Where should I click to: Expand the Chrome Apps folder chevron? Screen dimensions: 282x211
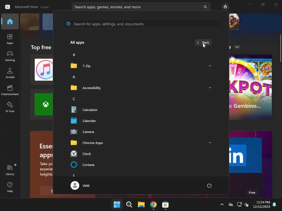point(210,143)
